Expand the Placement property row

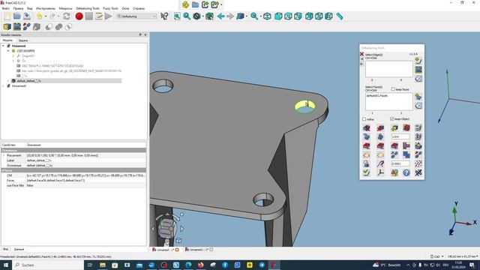4,155
